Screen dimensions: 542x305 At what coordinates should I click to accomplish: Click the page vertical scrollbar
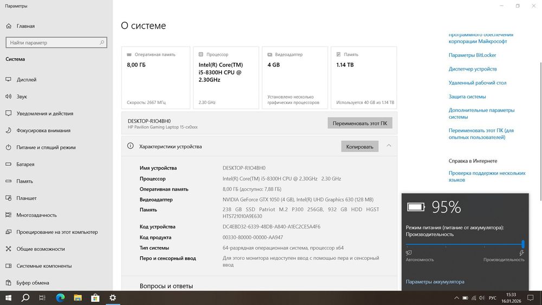[540, 131]
